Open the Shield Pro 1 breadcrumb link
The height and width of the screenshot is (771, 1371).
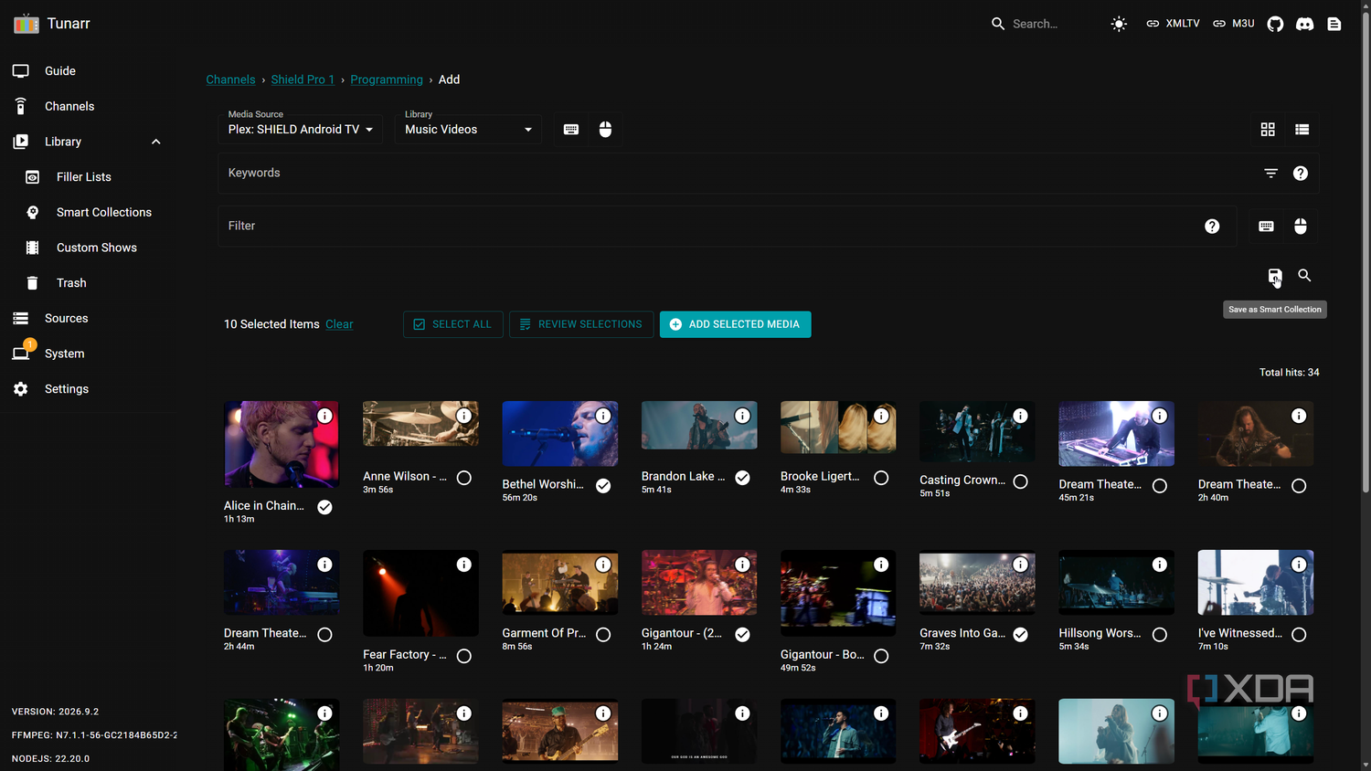point(303,79)
